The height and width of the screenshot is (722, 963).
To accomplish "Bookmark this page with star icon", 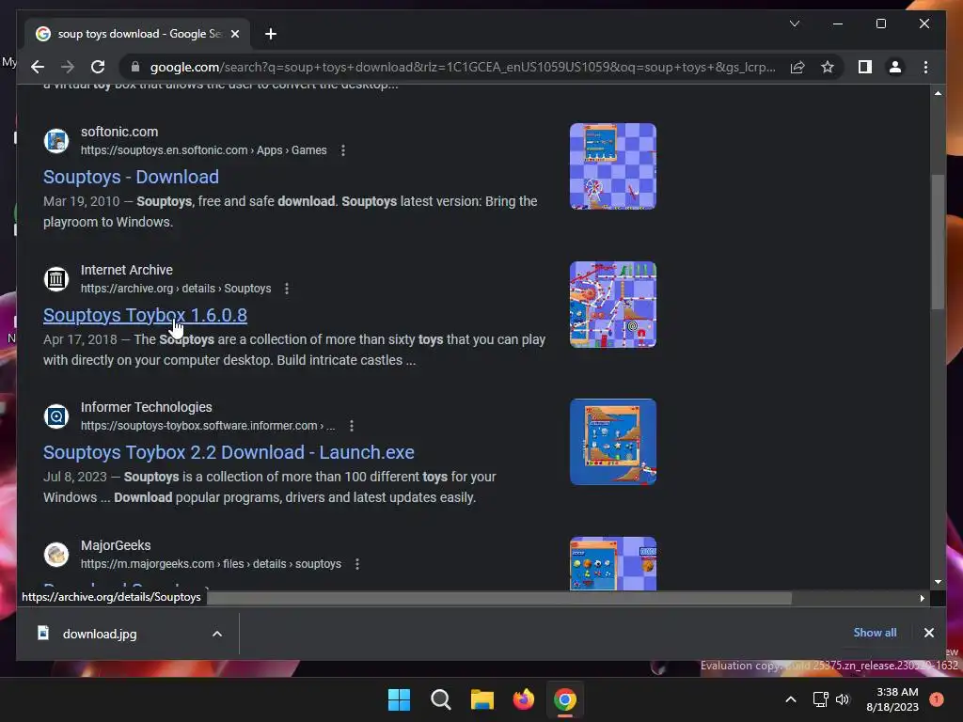I will 828,67.
